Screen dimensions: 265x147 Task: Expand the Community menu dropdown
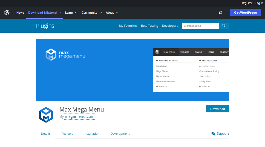tap(91, 13)
